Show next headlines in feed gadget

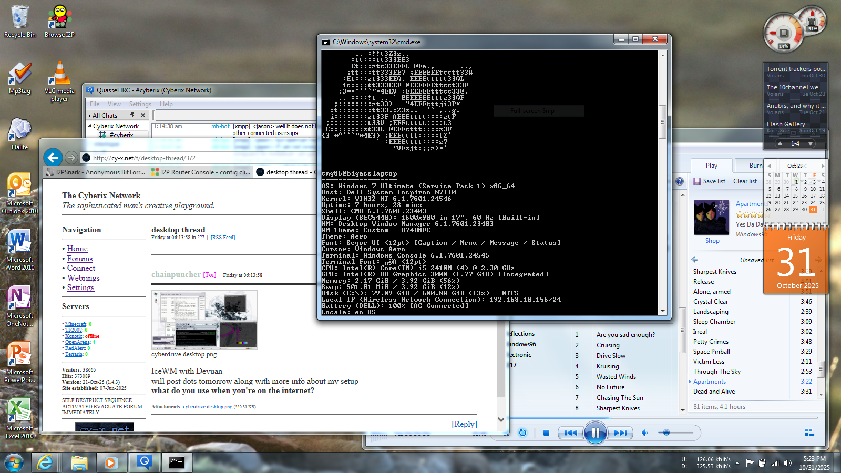(x=811, y=143)
